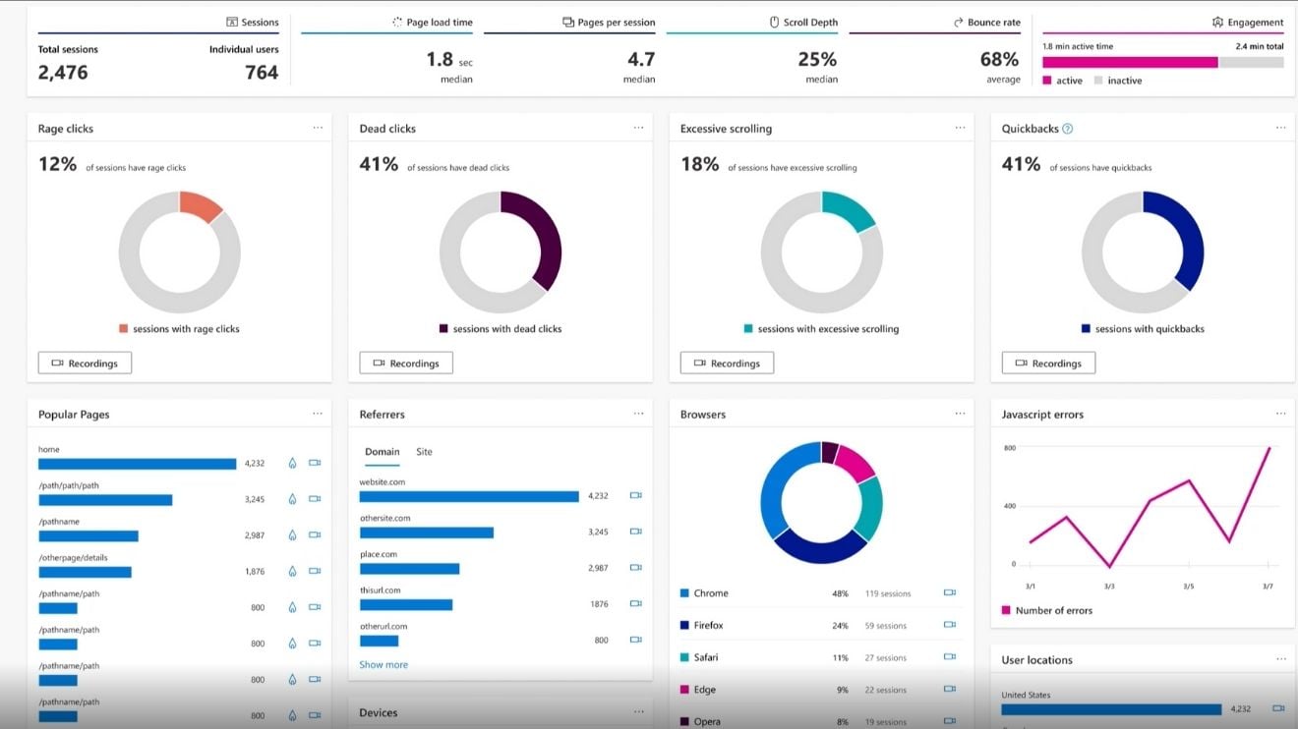Click the Scroll Depth mouse icon

coord(775,22)
